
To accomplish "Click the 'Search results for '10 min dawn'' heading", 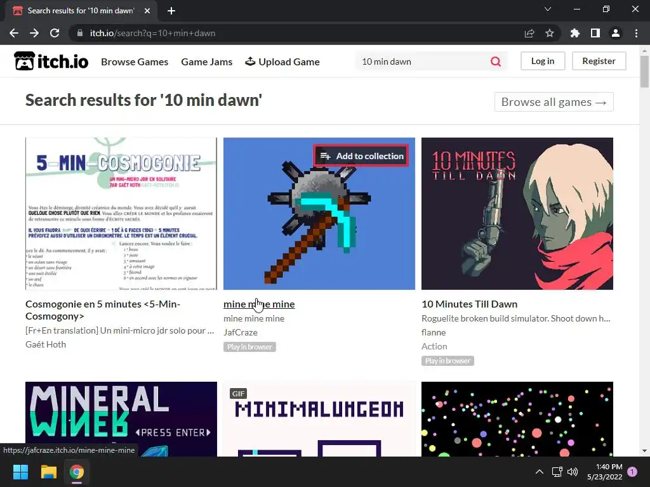I will point(143,100).
